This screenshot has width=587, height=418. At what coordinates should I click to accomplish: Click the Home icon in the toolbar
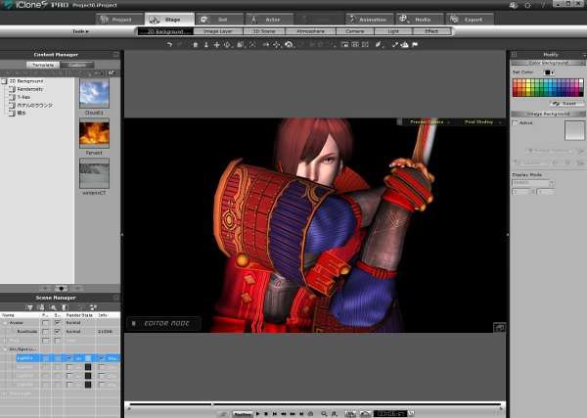coord(195,45)
